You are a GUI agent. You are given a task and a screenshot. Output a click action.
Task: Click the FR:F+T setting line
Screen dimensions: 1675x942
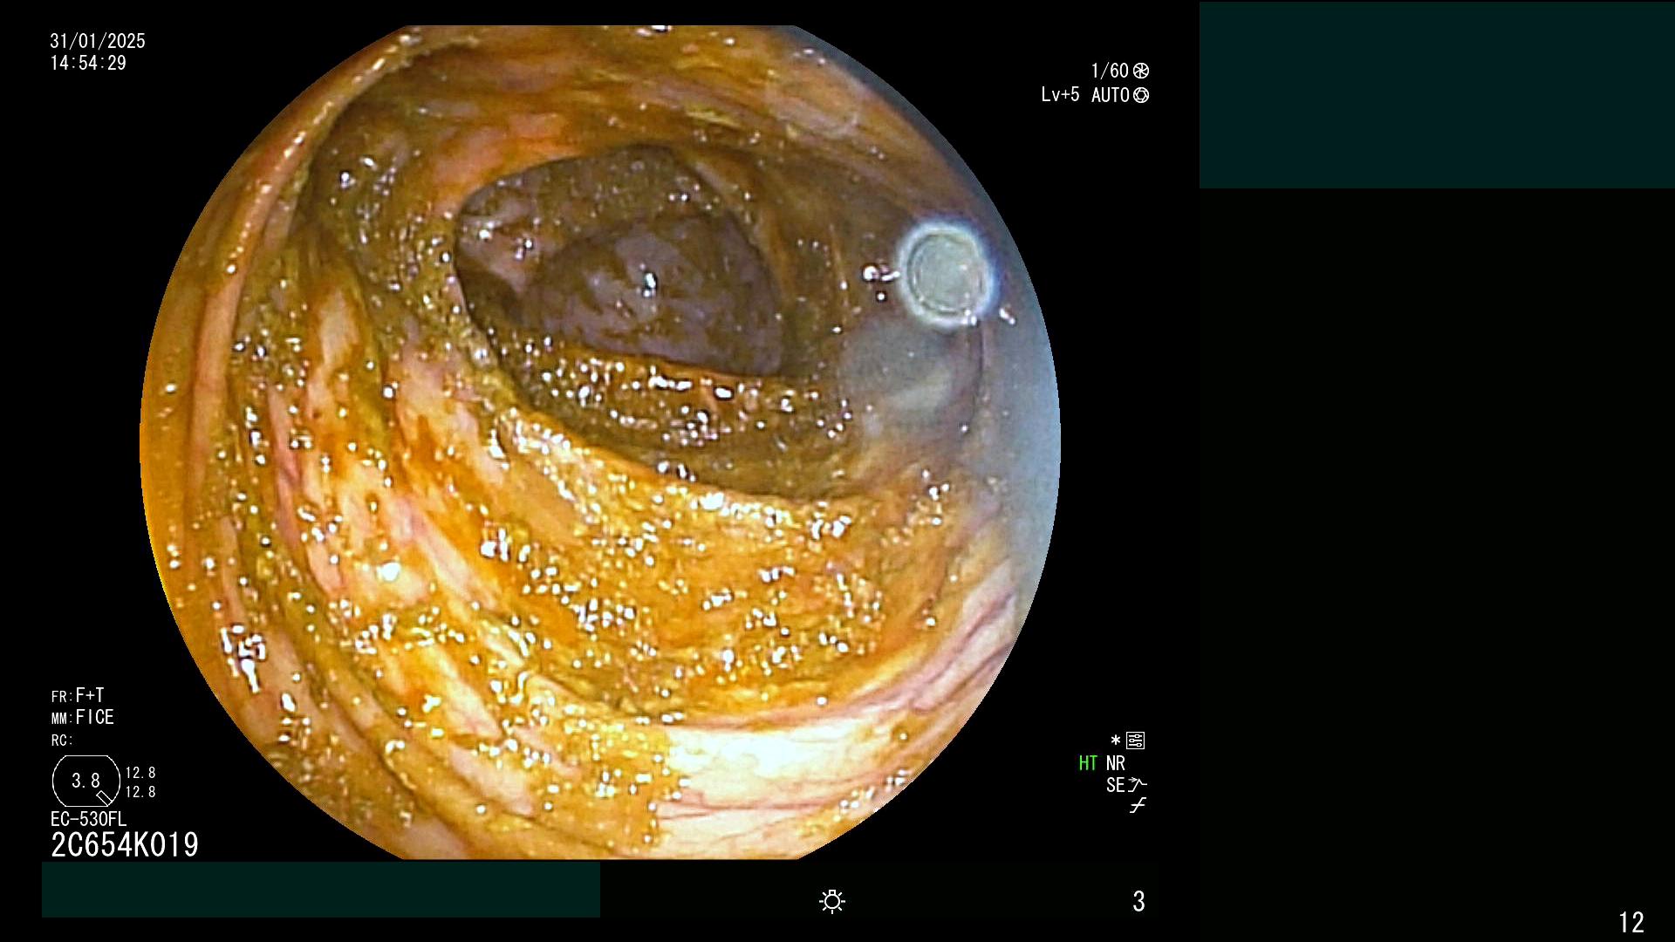(x=78, y=695)
